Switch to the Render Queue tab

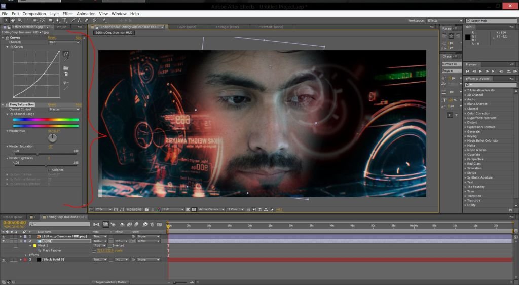(x=13, y=217)
